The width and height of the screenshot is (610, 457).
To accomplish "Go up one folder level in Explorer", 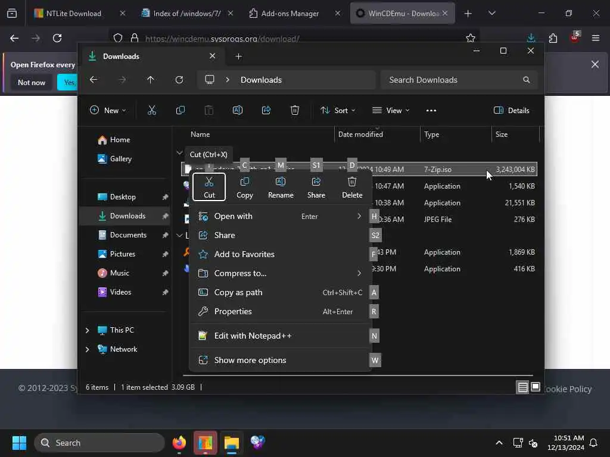I will (151, 80).
